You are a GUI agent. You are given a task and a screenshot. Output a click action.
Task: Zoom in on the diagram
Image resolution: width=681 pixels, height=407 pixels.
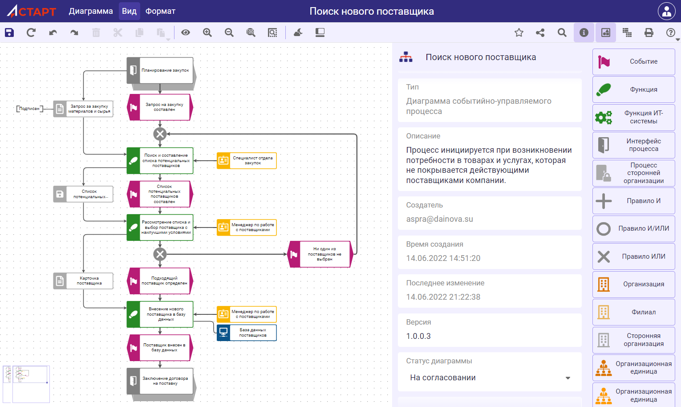207,33
